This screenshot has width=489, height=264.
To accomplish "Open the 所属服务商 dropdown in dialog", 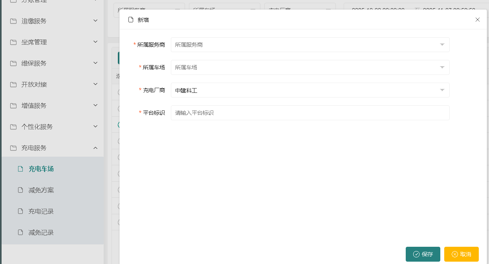I will 310,45.
